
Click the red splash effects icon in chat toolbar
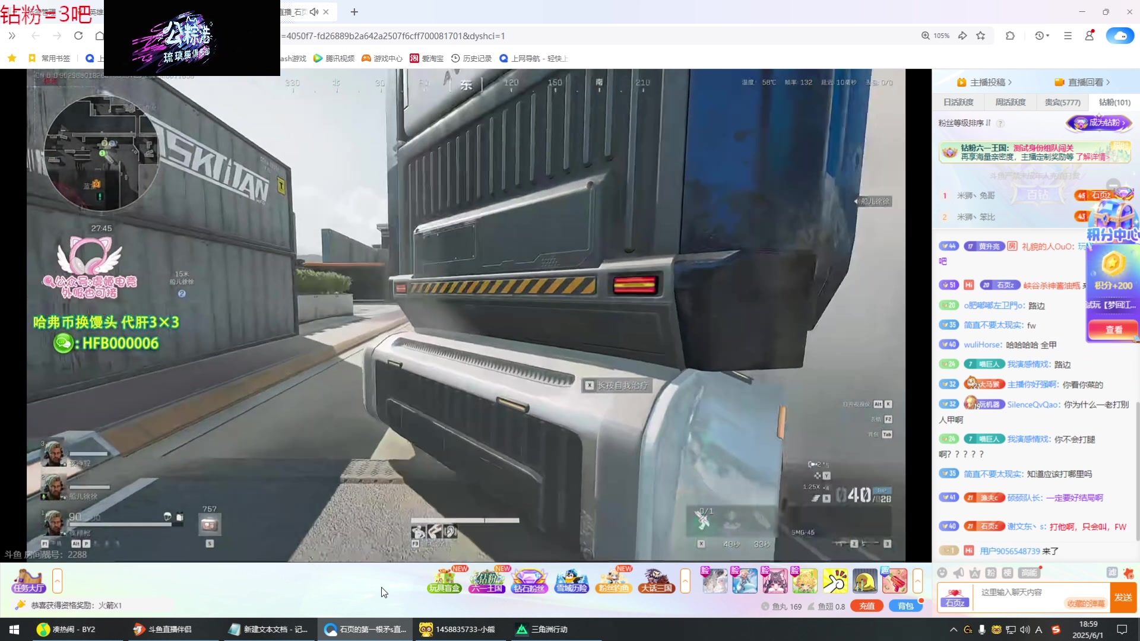point(1129,573)
